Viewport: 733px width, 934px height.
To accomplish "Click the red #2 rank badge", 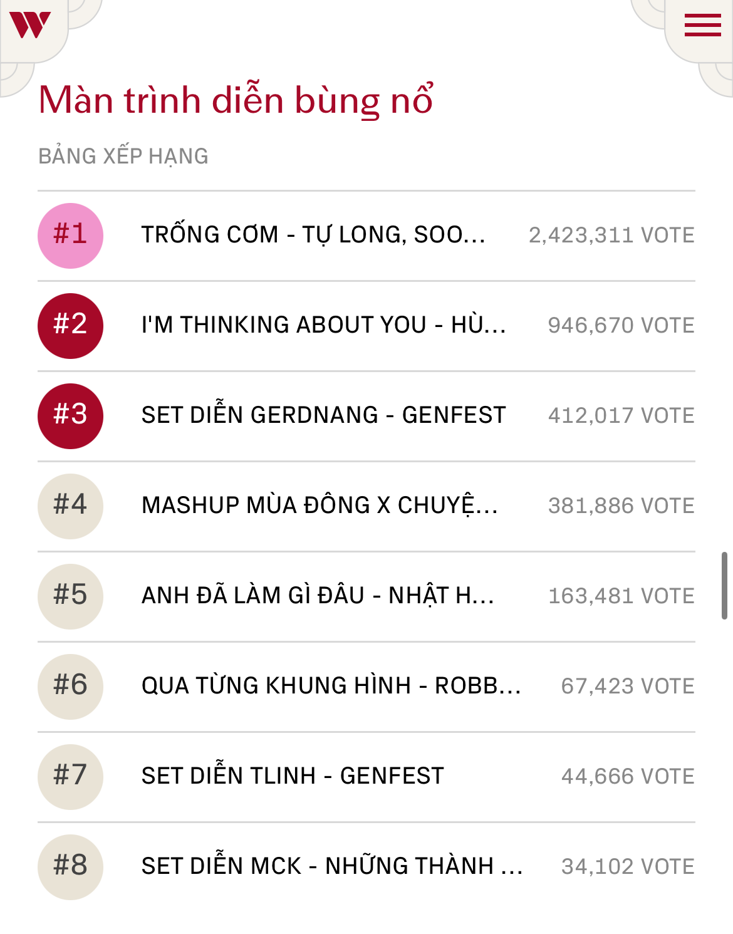I will coord(70,326).
